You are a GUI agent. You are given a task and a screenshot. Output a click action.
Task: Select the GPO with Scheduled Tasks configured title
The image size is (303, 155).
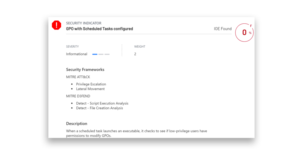tap(99, 29)
